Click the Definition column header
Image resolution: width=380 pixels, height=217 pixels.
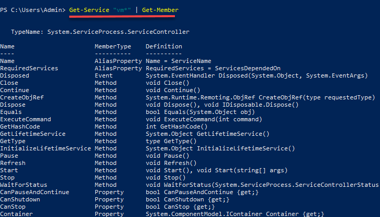click(163, 46)
